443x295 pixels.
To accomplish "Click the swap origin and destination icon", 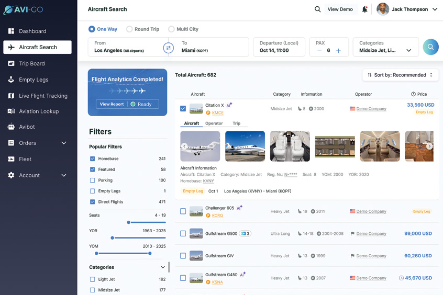I will [168, 48].
